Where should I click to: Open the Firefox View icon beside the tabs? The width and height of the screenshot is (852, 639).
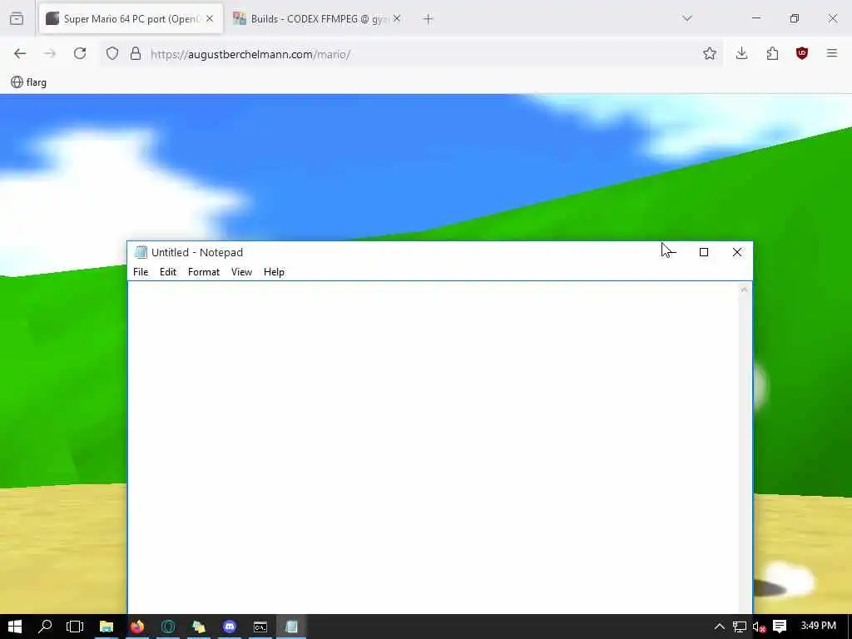coord(17,19)
